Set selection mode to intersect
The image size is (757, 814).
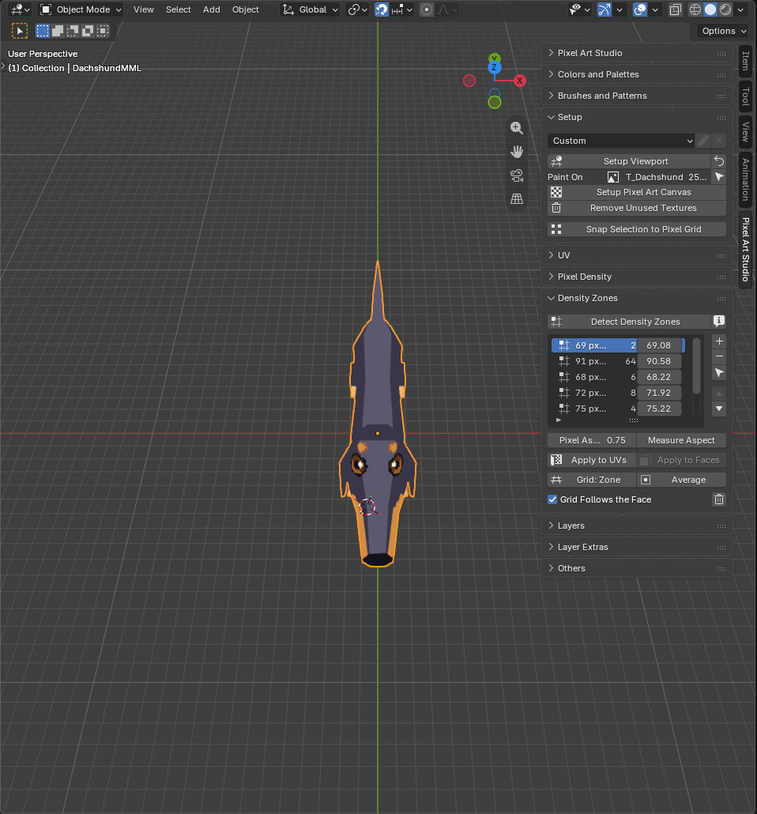(x=103, y=31)
